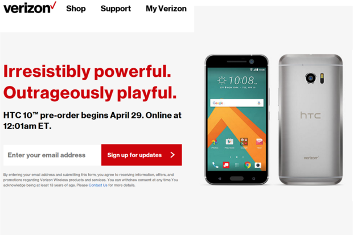This screenshot has height=235, width=353.
Task: Tap the Chrome icon on phone dock
Action: 248,165
